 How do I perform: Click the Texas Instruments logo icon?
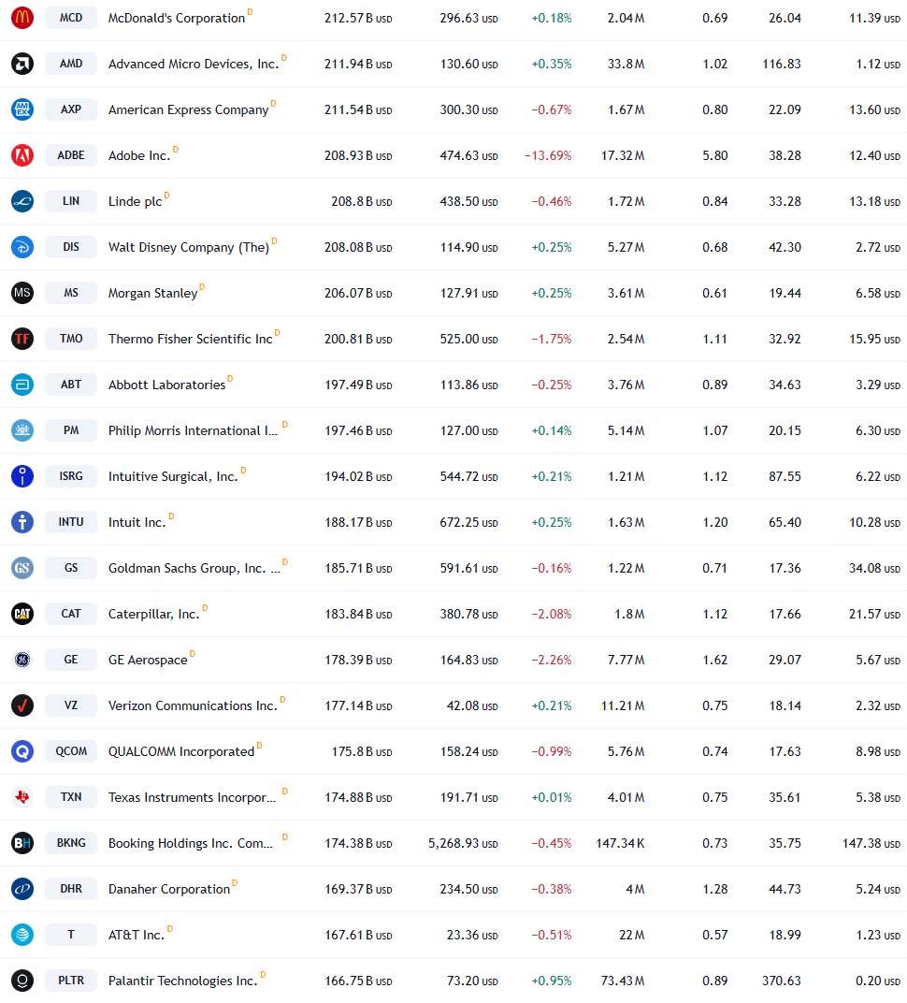[x=22, y=797]
